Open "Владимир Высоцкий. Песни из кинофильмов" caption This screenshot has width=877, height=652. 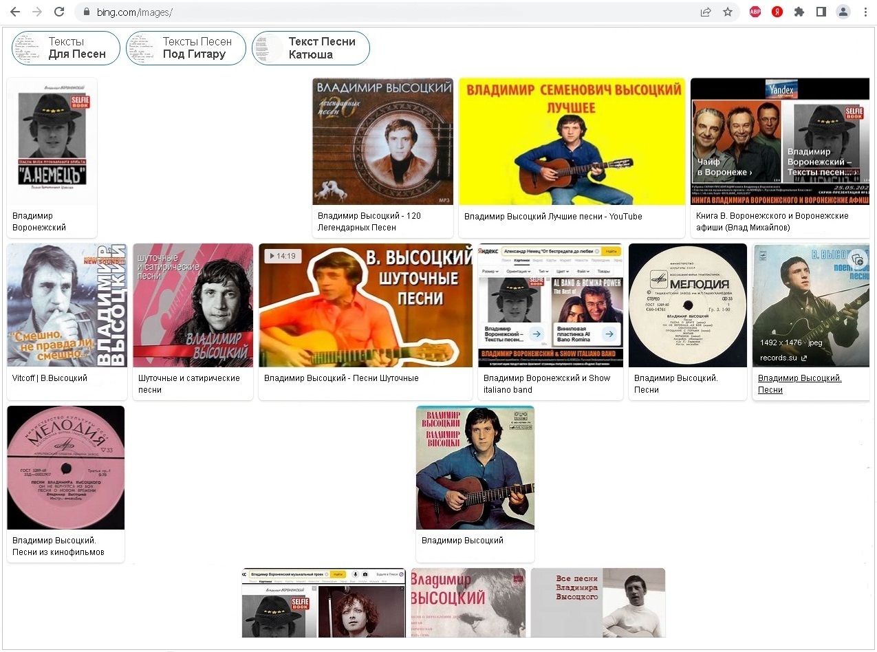[x=58, y=546]
